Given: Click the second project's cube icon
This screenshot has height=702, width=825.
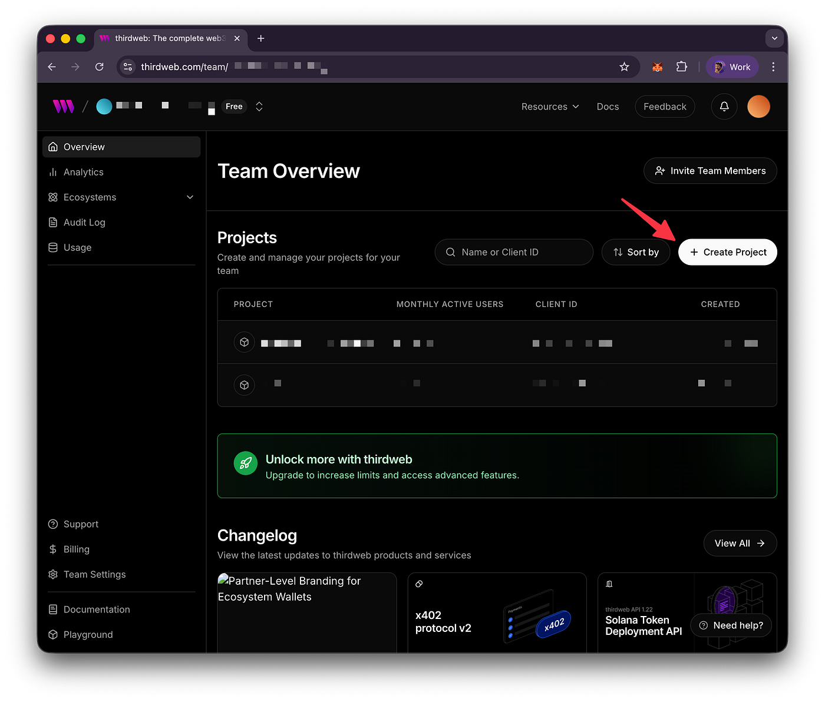Looking at the screenshot, I should (x=244, y=385).
